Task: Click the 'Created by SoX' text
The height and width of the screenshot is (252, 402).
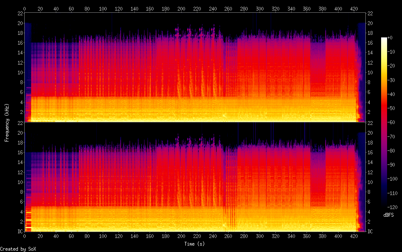Action: 18,249
